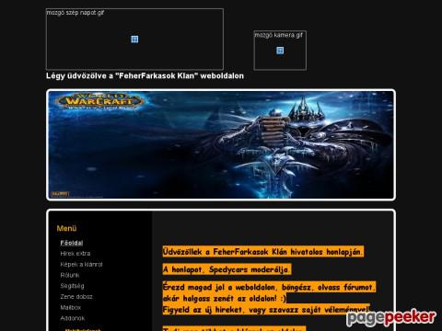
Task: Click the text A honlapot, Spedycars moderálja
Action: (227, 269)
